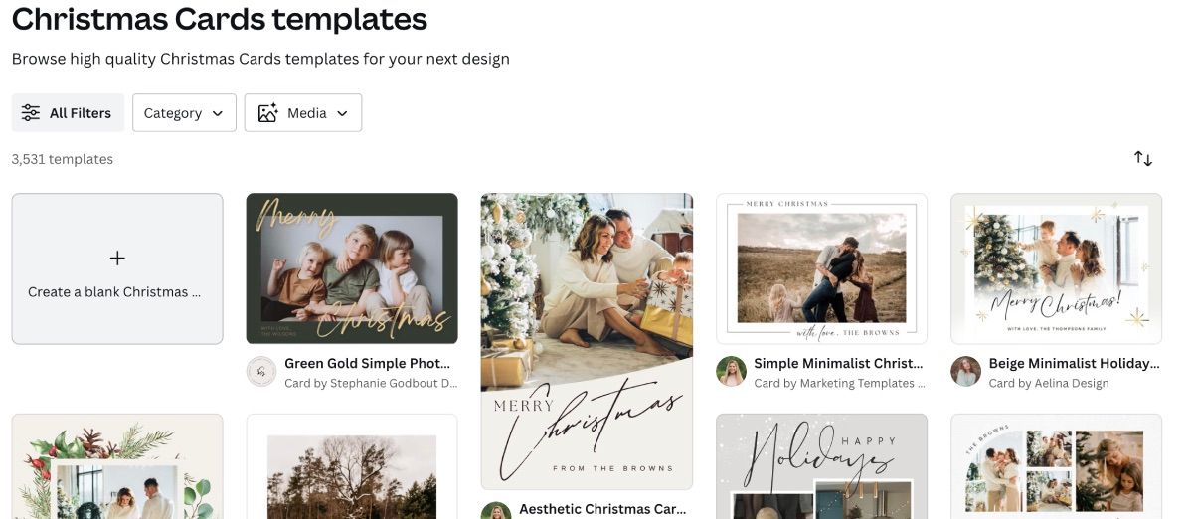Click Marketing Templates creator avatar
The image size is (1193, 519).
(731, 372)
